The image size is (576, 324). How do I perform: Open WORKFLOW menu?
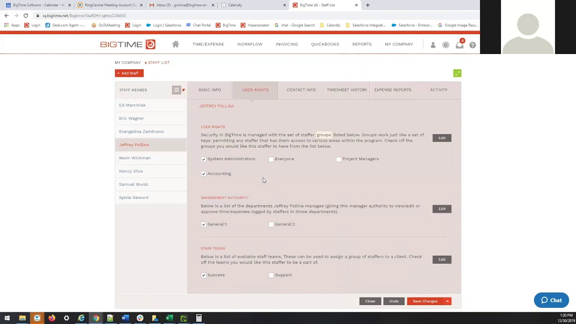click(250, 44)
